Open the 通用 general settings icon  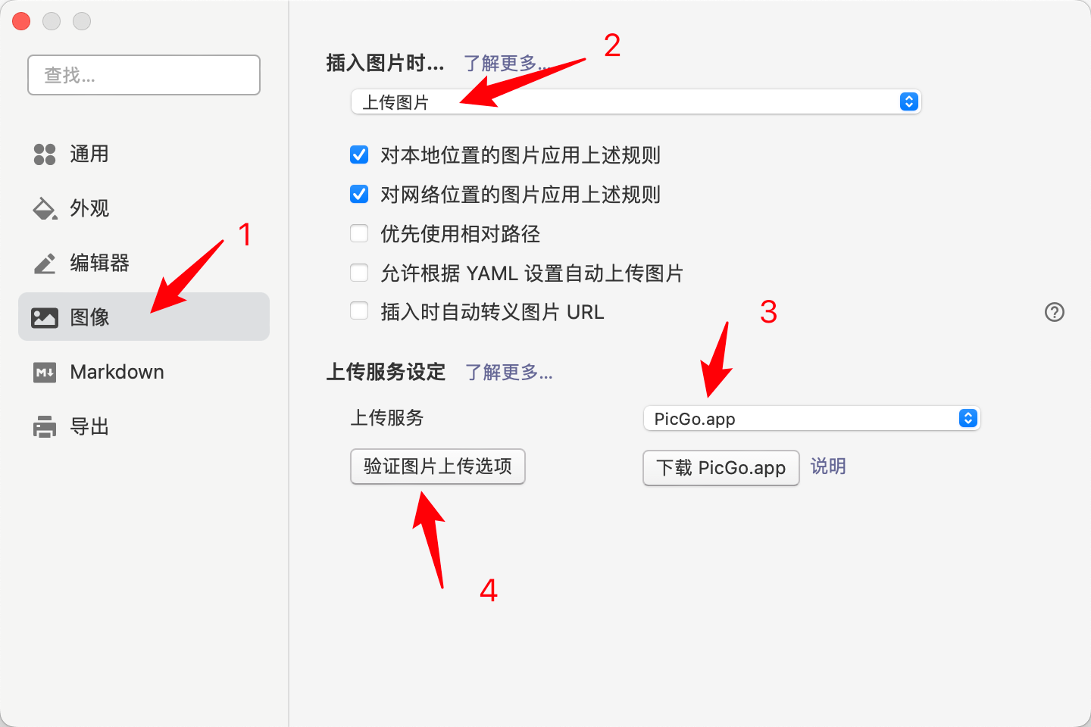[x=45, y=154]
